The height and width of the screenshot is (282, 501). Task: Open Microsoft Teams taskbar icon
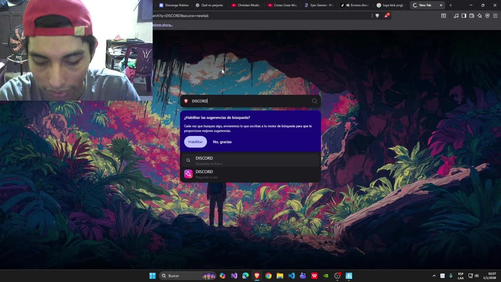(303, 276)
